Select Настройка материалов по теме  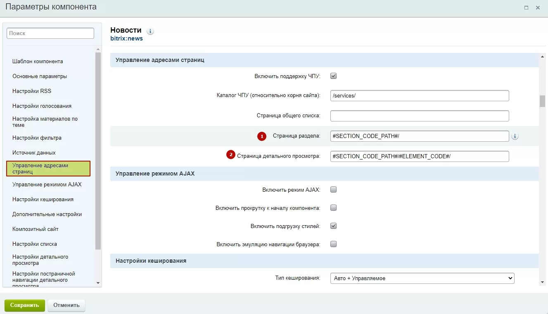click(x=45, y=122)
